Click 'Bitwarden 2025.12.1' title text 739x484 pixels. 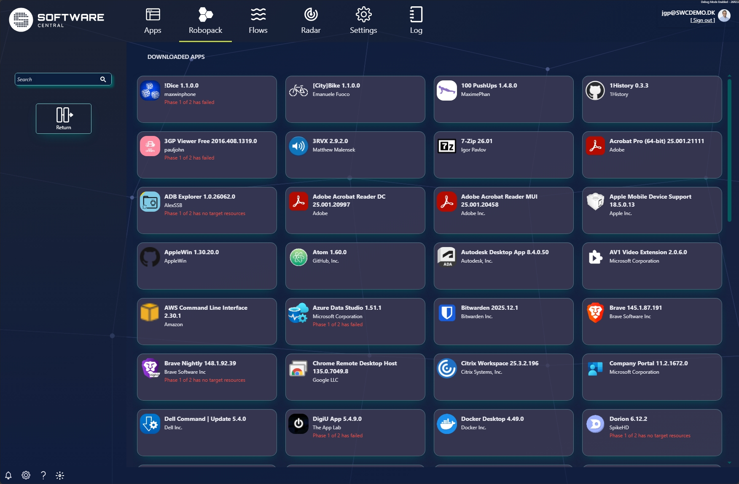[489, 308]
